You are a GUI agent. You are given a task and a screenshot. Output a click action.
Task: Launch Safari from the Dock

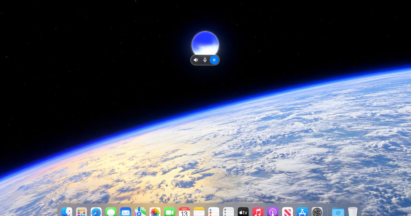coord(96,212)
